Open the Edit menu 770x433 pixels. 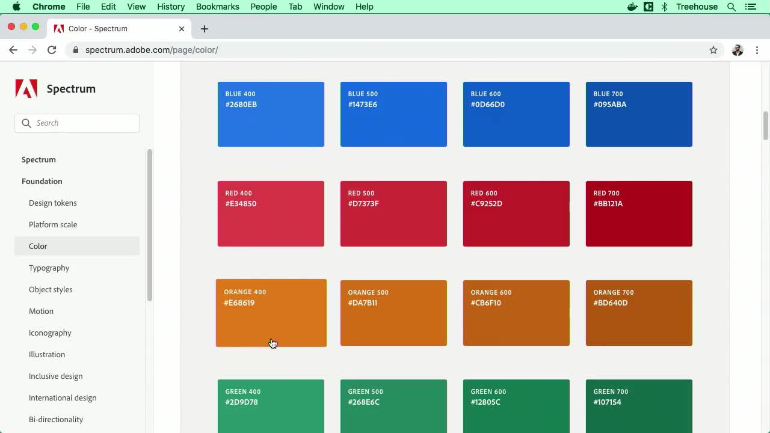click(108, 7)
